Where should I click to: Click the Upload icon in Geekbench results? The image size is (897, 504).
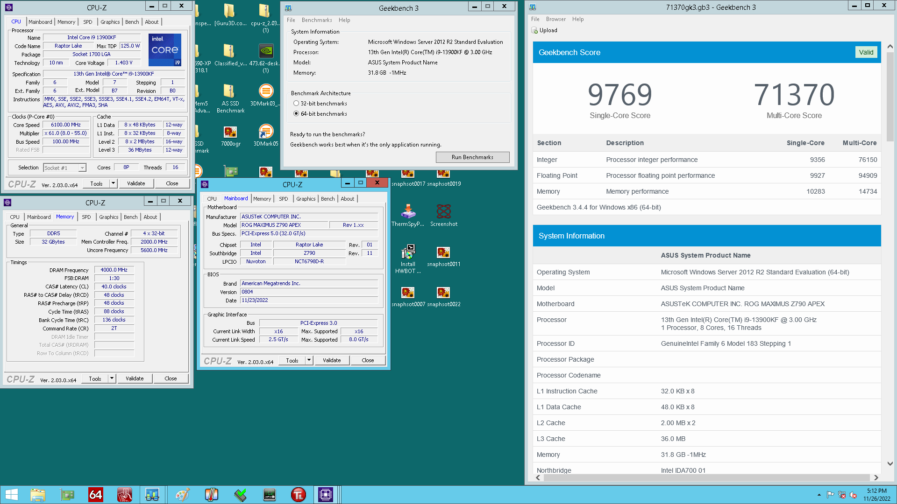534,30
